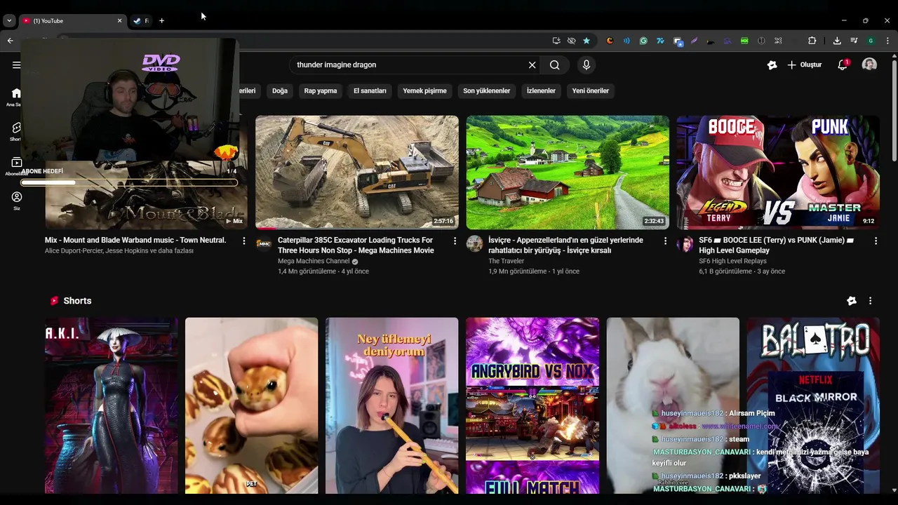The width and height of the screenshot is (898, 505).
Task: Open a new browser tab with plus
Action: [161, 21]
